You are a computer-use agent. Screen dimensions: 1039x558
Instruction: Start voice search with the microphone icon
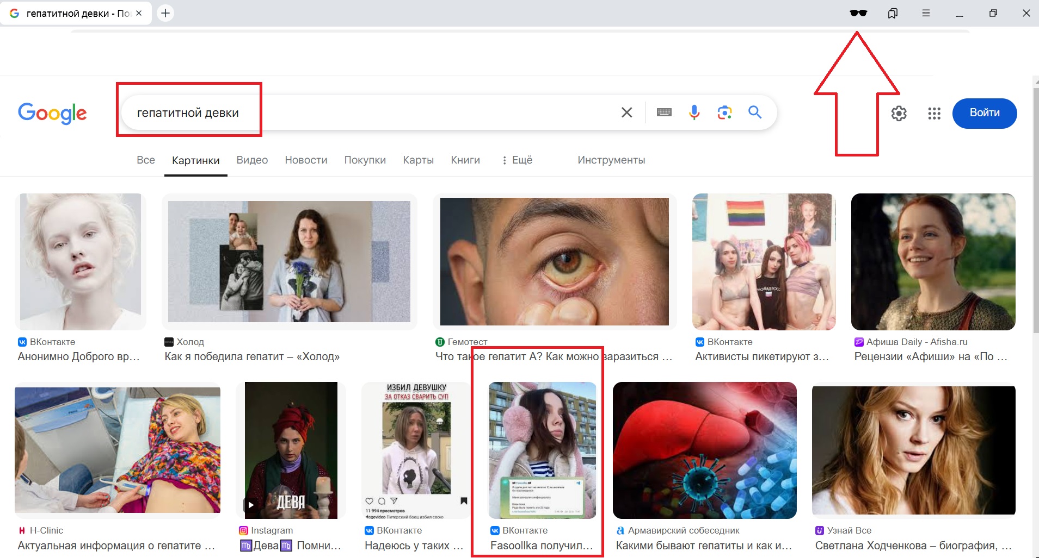coord(694,112)
